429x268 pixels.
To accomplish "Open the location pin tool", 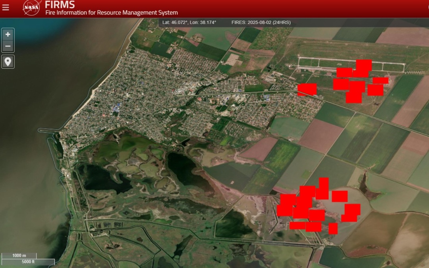I will pyautogui.click(x=8, y=62).
